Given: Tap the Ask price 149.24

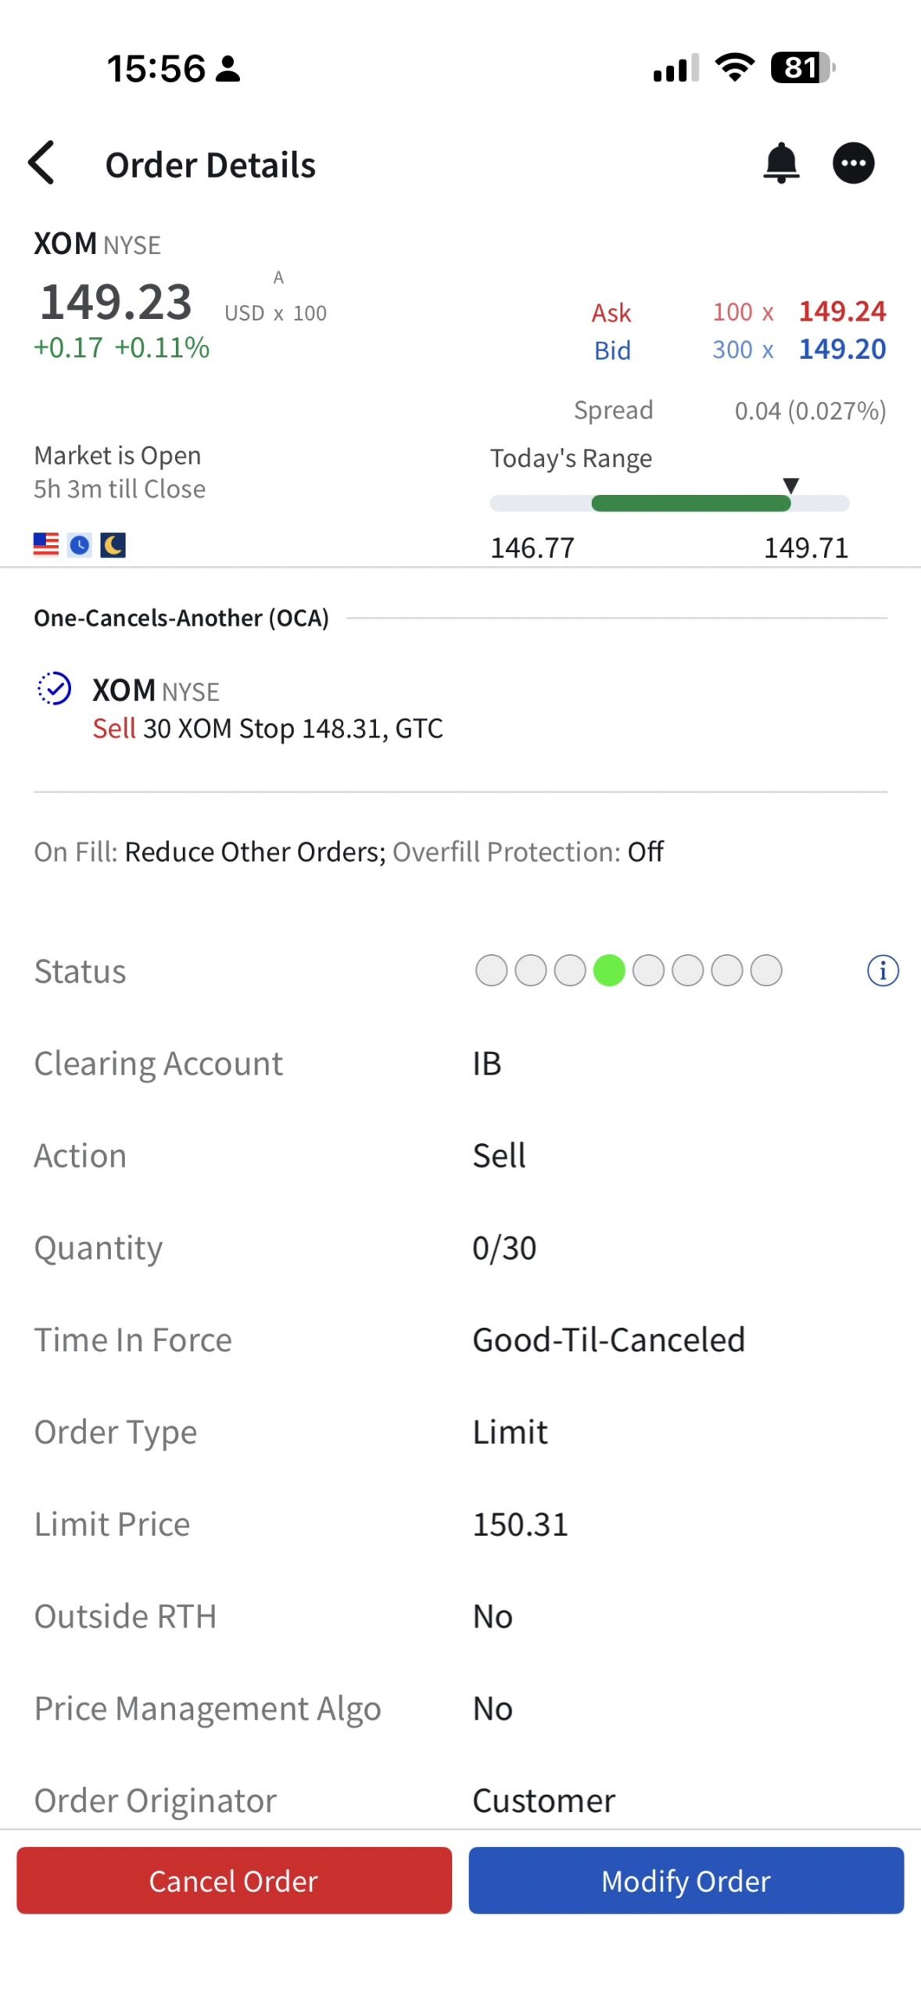Looking at the screenshot, I should [841, 311].
